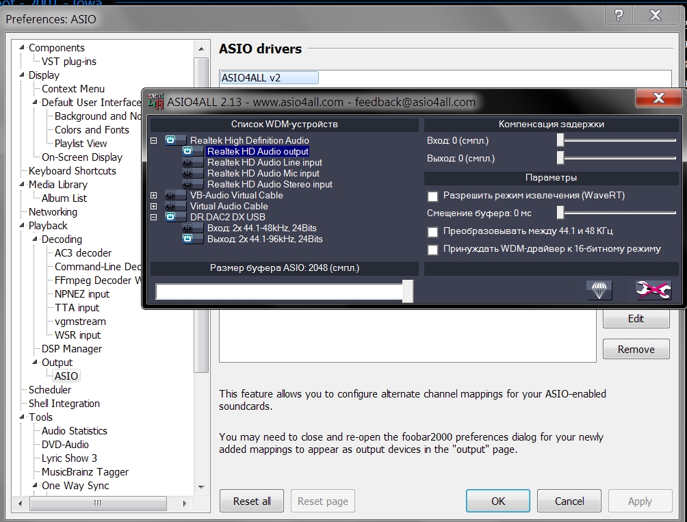Viewport: 687px width, 522px height.
Task: Collapse the Realtek High Definition Audio node
Action: coord(154,140)
